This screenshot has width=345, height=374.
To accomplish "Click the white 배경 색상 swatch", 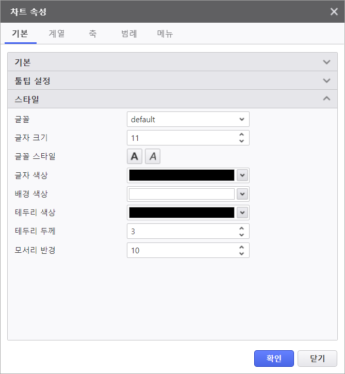I will click(182, 194).
